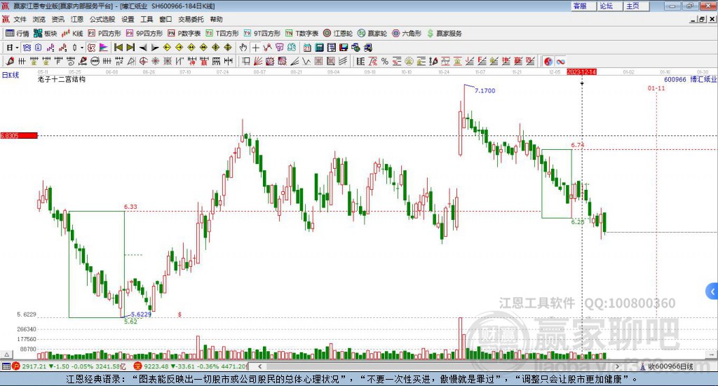This screenshot has width=718, height=386.
Task: Step chart right with black right arrow
Action: pyautogui.click(x=155, y=48)
